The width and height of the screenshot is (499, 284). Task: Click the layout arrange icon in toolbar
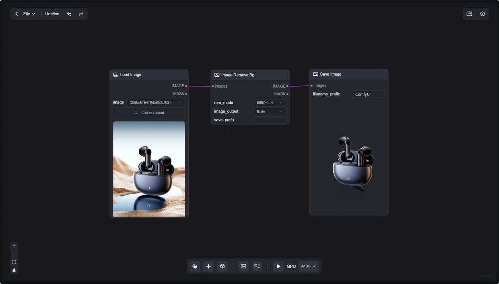coord(257,266)
